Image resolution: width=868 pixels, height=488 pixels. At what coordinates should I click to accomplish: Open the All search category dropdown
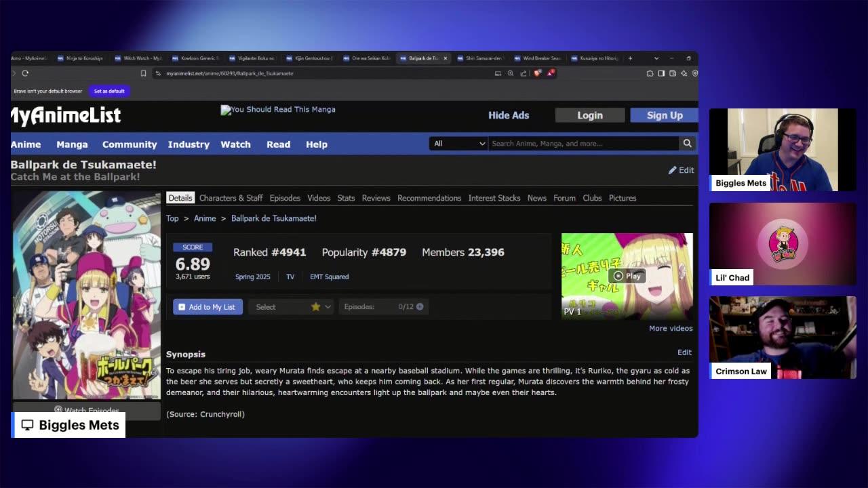458,144
